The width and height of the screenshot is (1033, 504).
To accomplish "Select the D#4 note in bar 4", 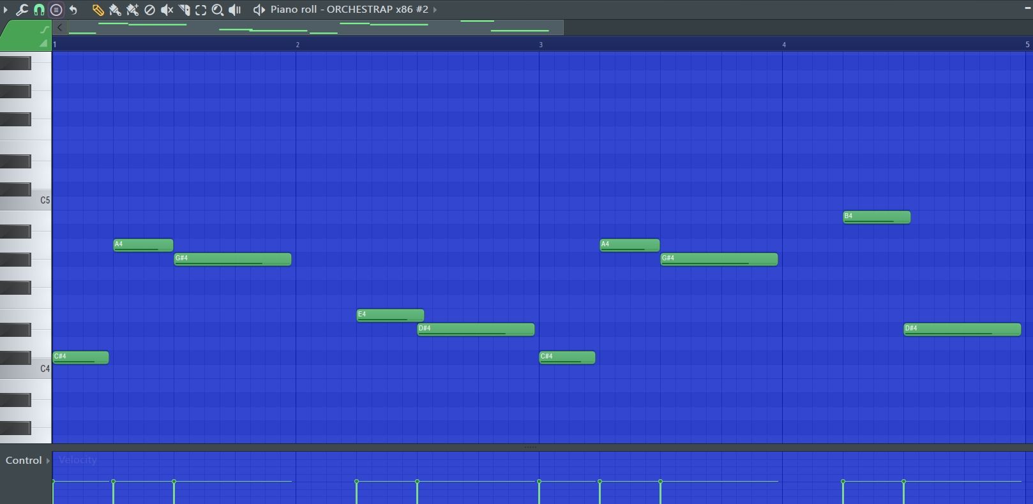I will coord(962,329).
